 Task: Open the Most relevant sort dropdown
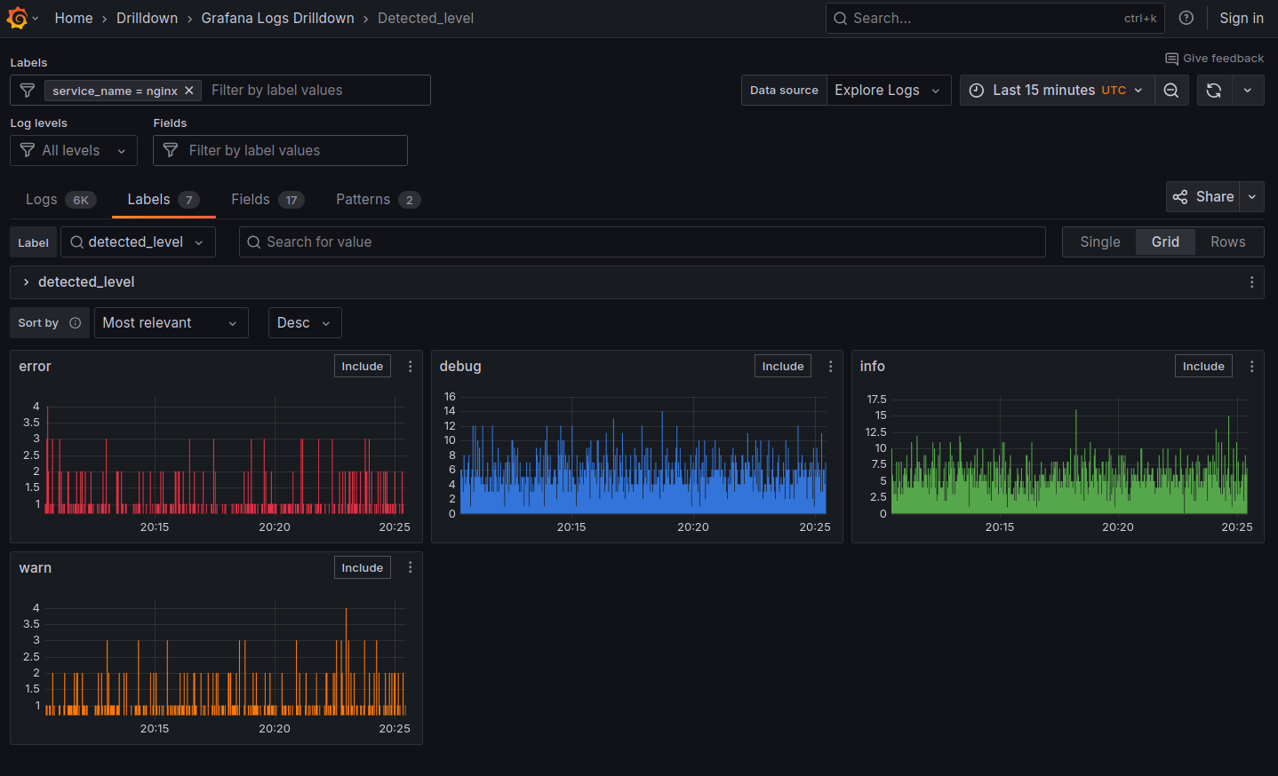tap(171, 322)
